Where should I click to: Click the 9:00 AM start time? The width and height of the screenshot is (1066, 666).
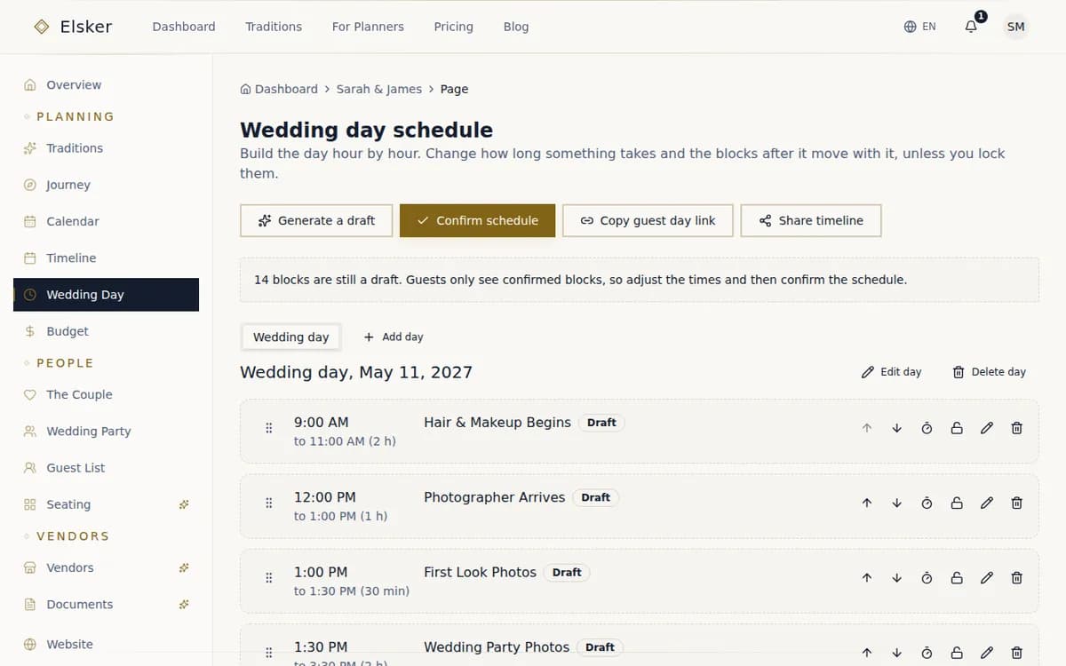[x=321, y=422]
